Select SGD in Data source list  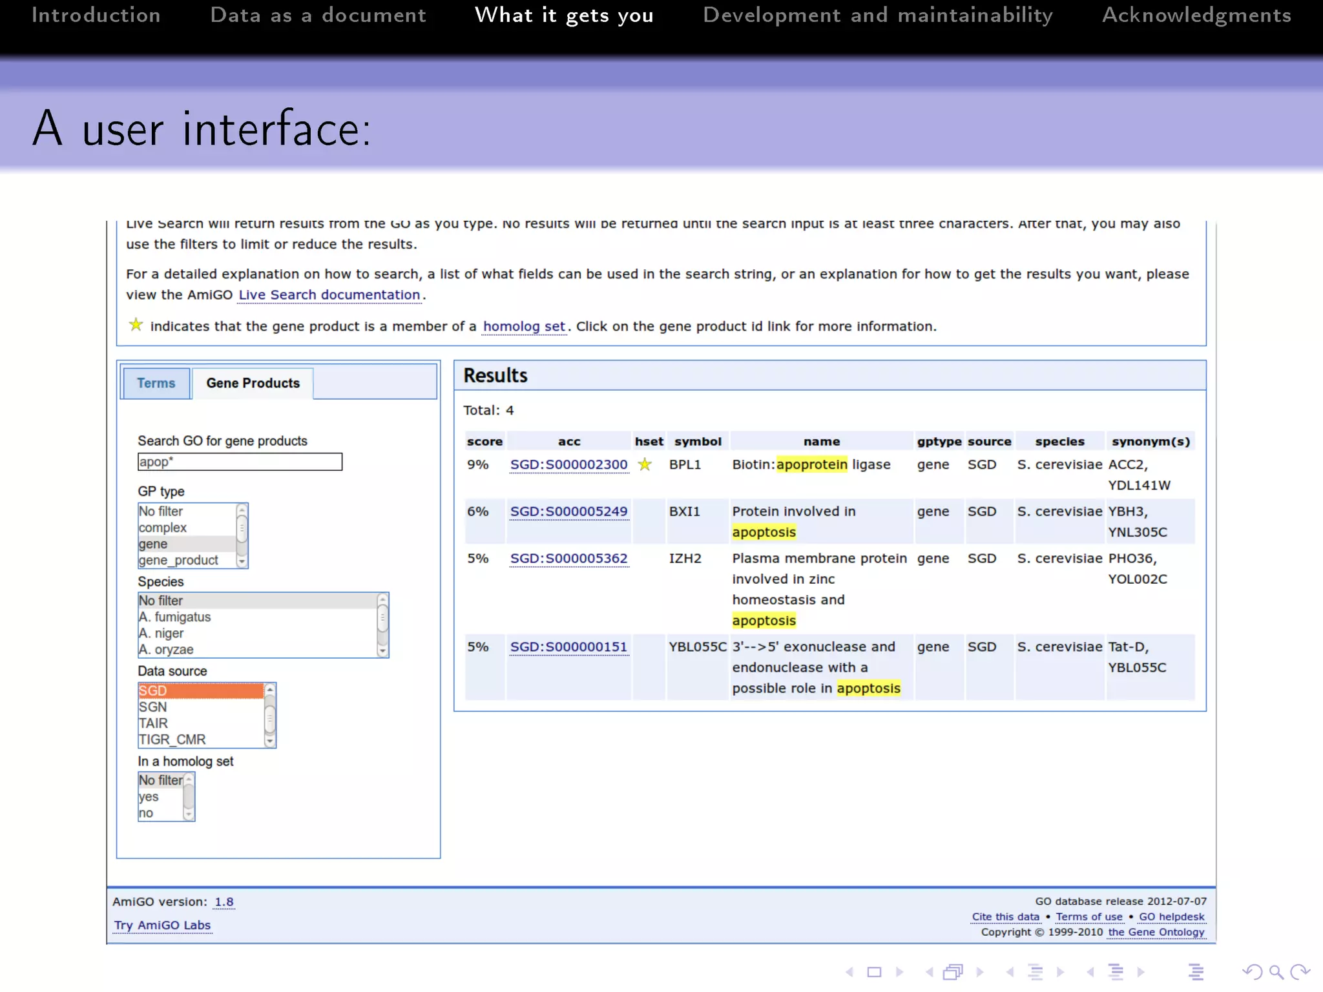click(201, 690)
